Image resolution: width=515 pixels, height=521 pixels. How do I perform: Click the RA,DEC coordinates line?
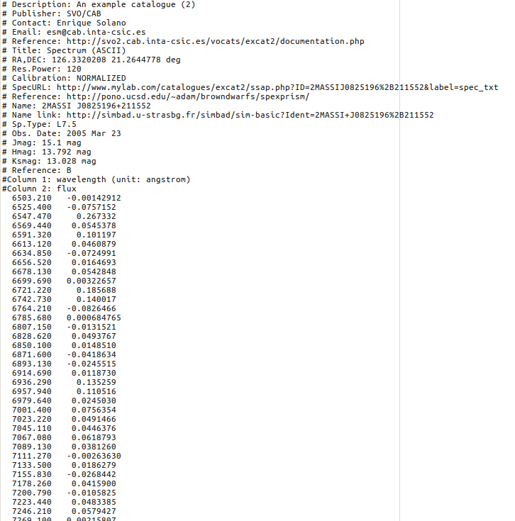(x=92, y=60)
